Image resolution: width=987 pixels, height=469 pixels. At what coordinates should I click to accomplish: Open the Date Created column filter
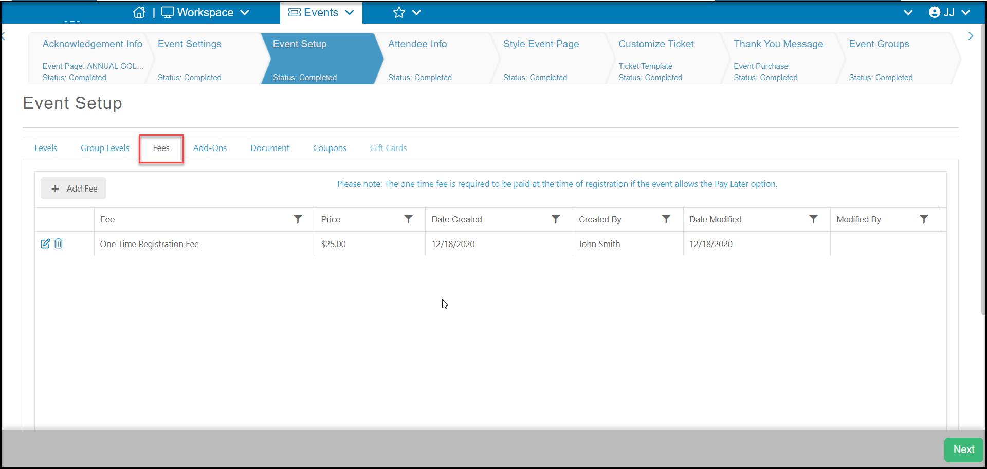click(x=556, y=219)
